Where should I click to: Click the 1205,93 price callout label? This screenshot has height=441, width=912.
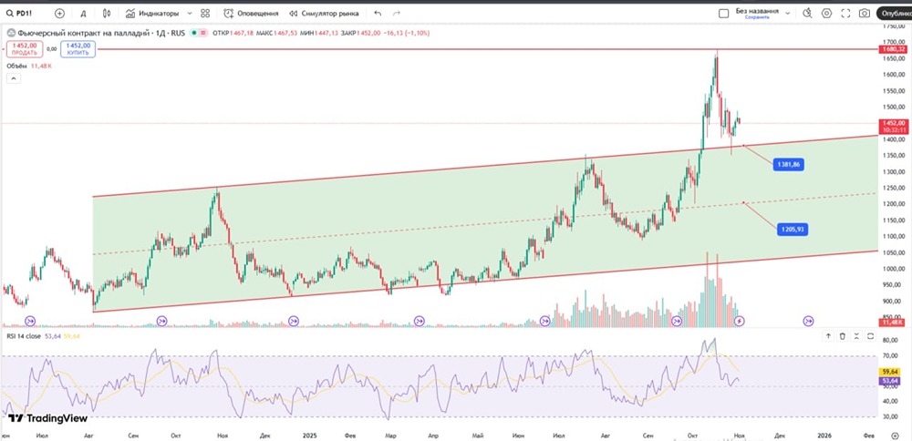(793, 230)
